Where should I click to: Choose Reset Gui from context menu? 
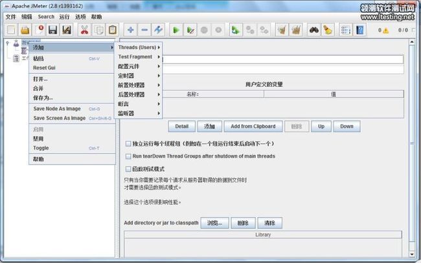tap(72, 68)
